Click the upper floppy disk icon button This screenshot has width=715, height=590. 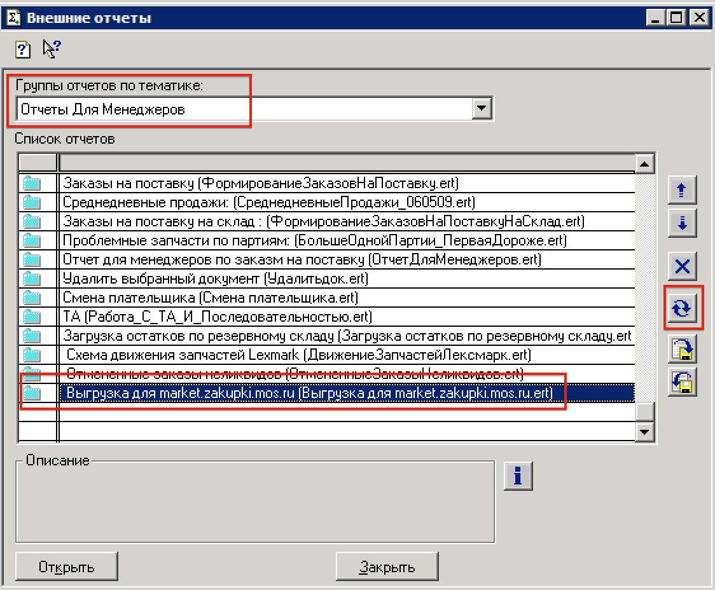pos(682,349)
